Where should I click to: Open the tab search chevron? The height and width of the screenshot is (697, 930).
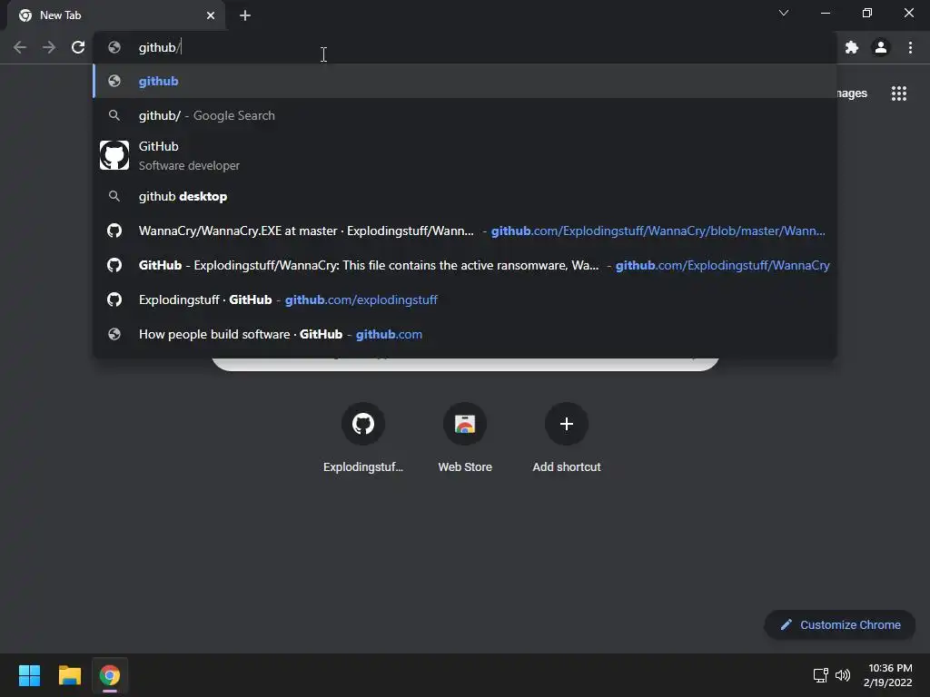(x=784, y=13)
